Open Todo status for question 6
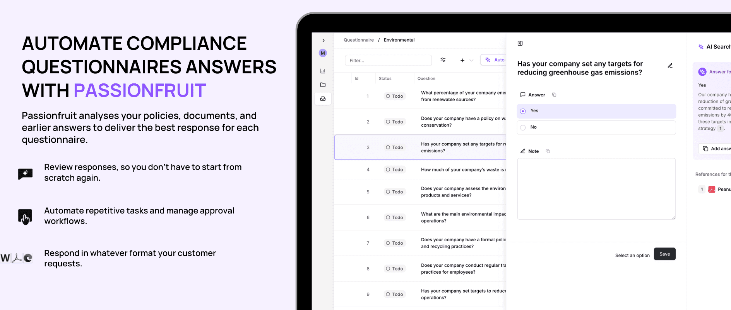 click(x=394, y=218)
